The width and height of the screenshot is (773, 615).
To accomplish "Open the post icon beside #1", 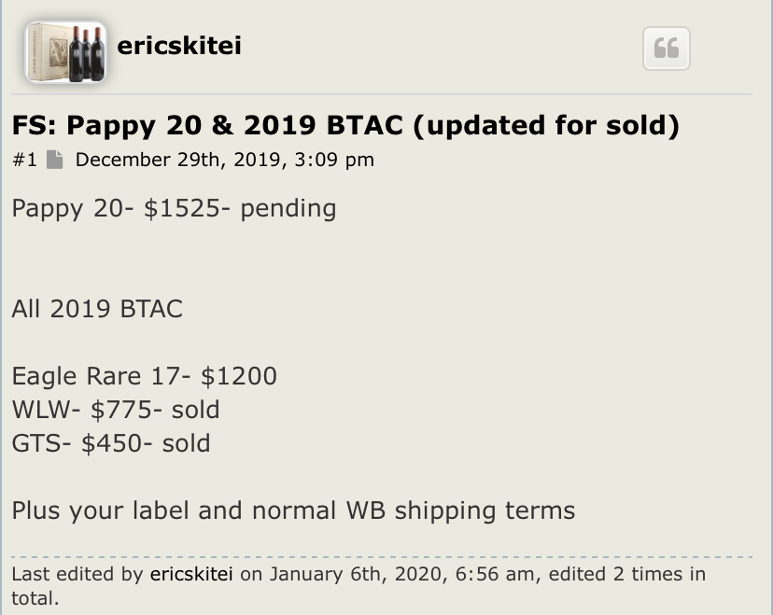I will [x=55, y=160].
